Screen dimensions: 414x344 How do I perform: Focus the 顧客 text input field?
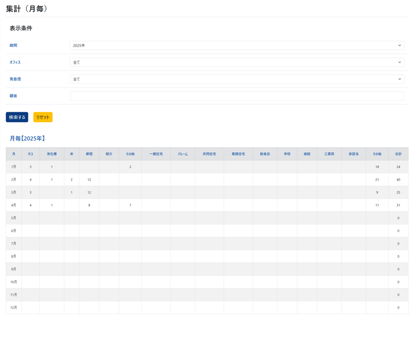tap(237, 96)
